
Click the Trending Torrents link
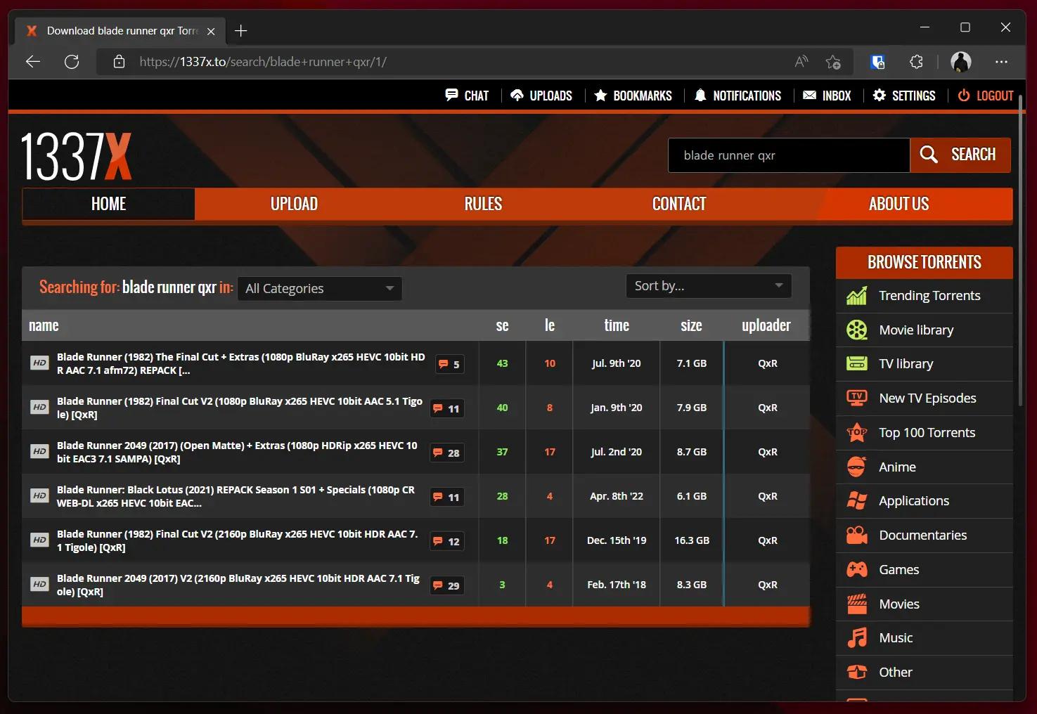[929, 296]
